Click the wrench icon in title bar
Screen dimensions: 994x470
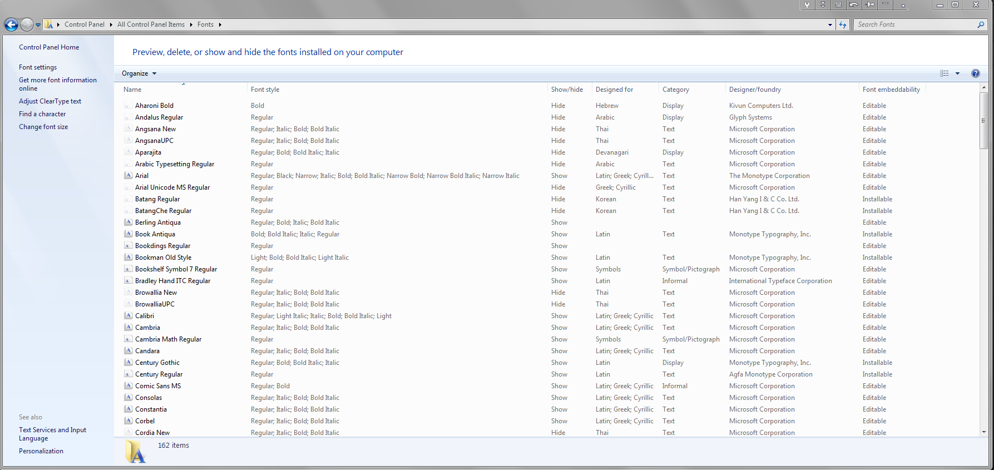(807, 5)
